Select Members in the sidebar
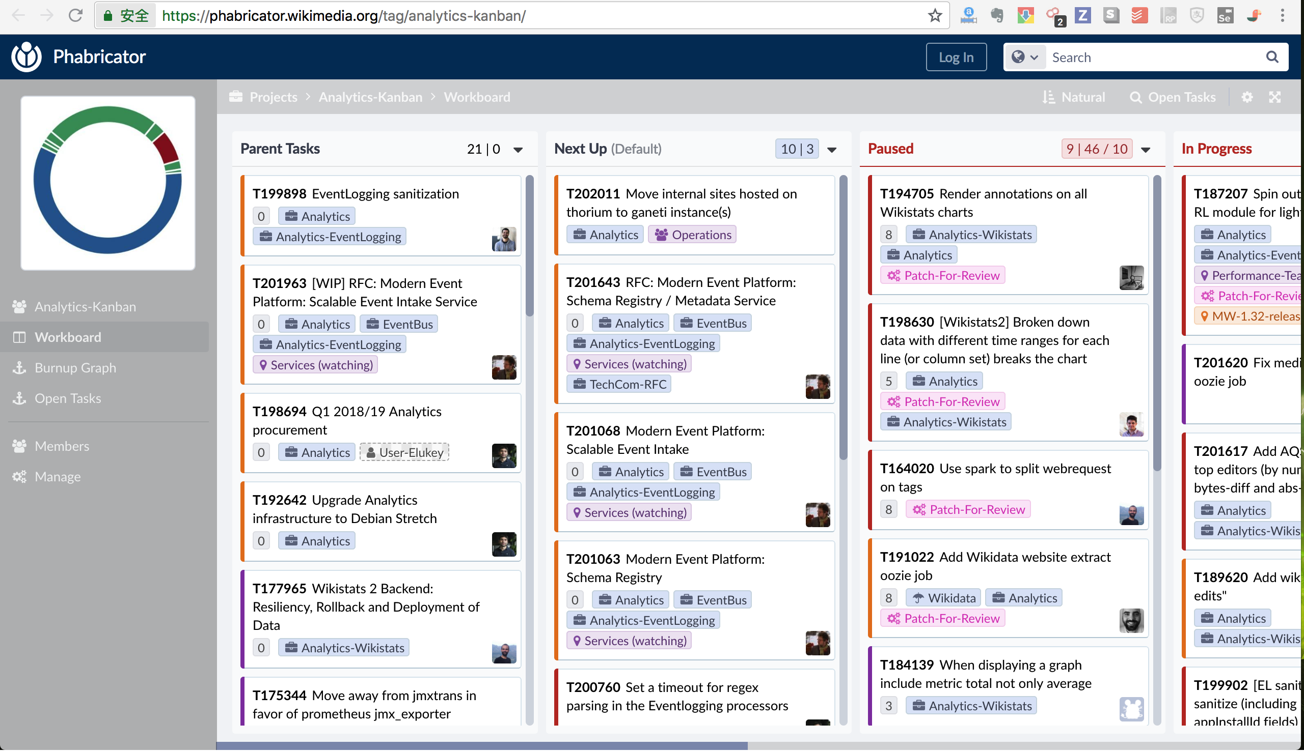The width and height of the screenshot is (1304, 751). 62,446
